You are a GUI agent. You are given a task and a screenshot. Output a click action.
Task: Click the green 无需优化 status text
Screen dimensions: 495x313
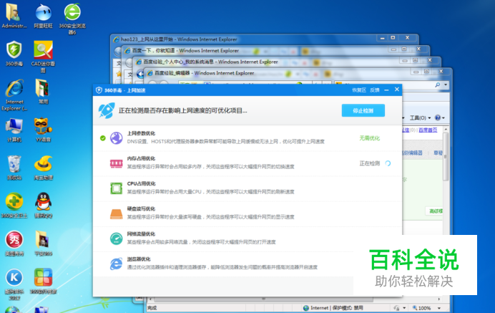369,138
